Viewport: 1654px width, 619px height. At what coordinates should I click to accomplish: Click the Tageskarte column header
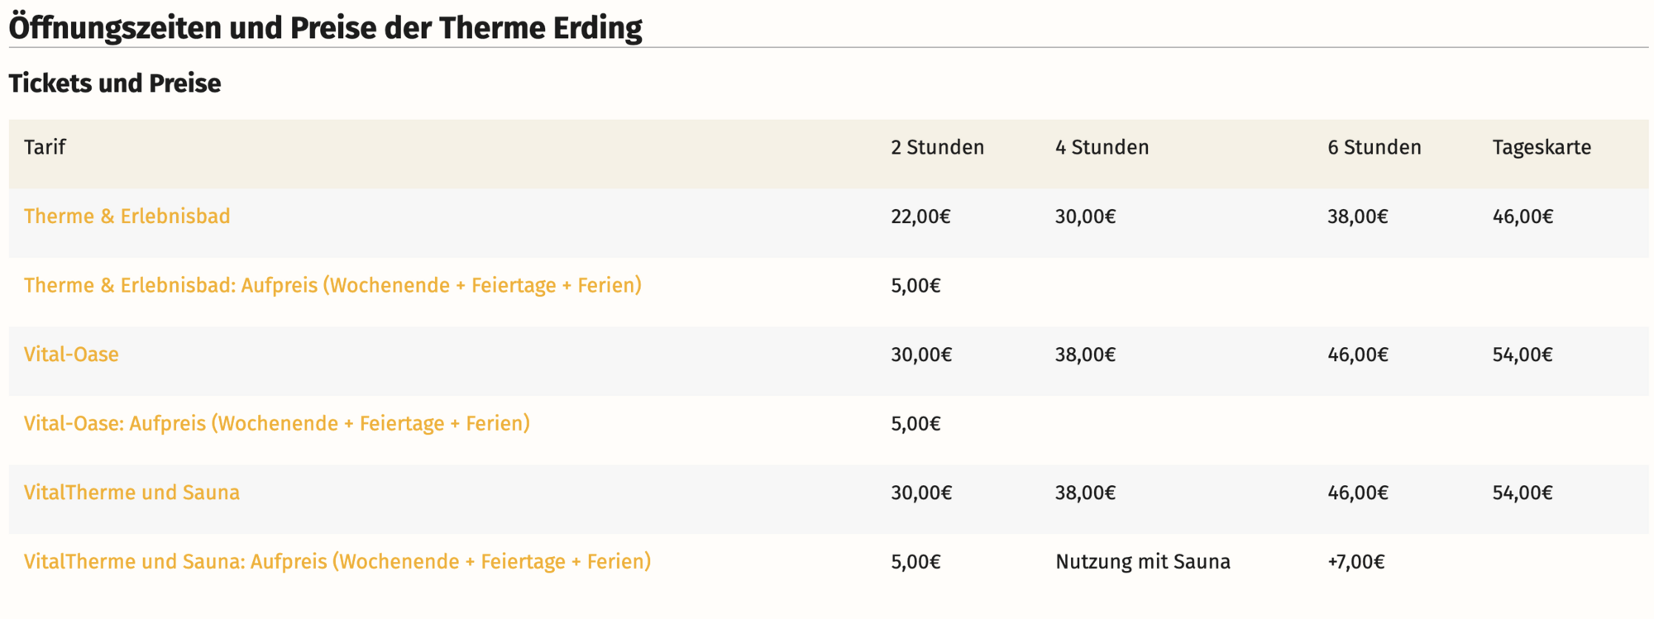pos(1542,147)
